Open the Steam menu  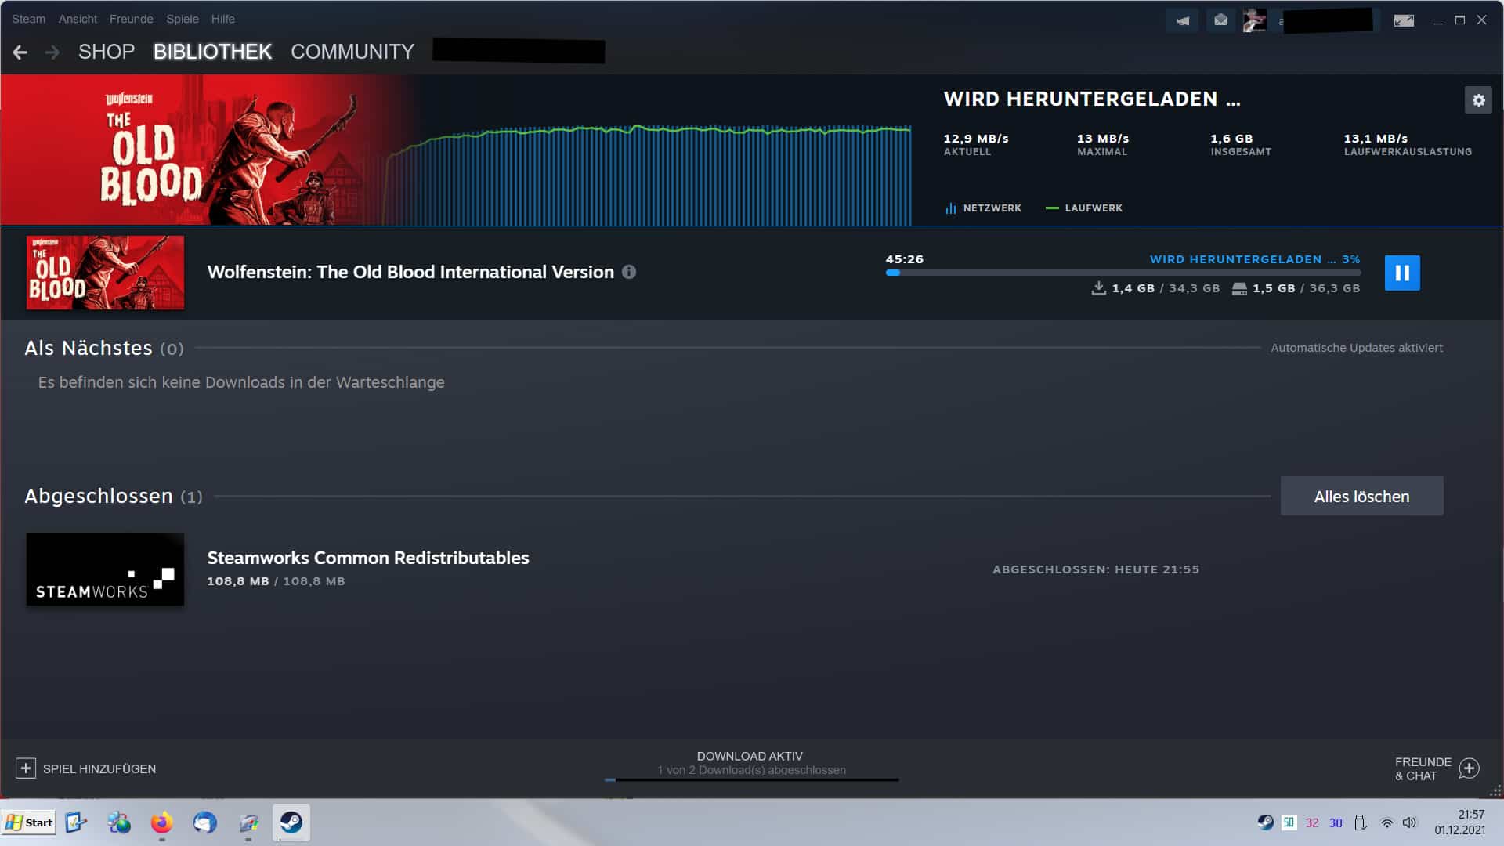[x=28, y=19]
